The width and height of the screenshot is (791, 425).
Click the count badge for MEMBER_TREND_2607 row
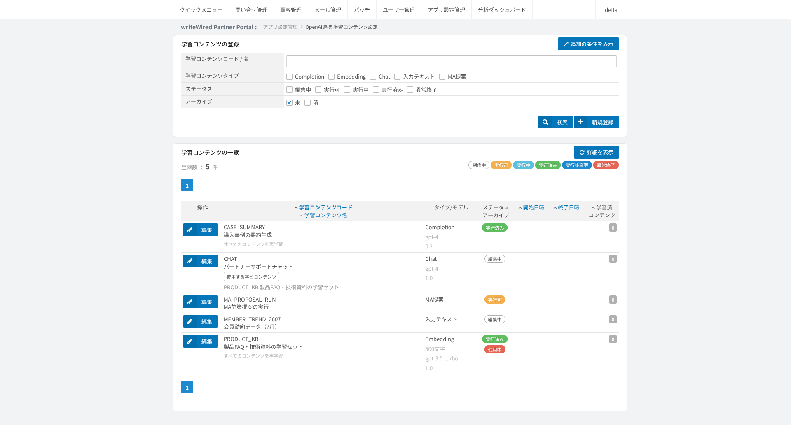pyautogui.click(x=613, y=319)
